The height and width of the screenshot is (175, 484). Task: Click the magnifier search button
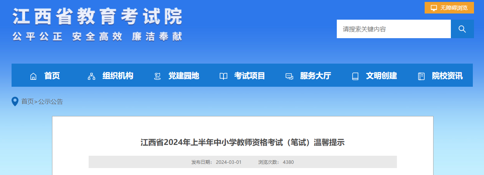click(462, 29)
